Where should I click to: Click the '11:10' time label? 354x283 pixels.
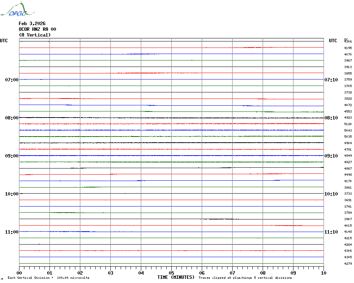click(331, 232)
